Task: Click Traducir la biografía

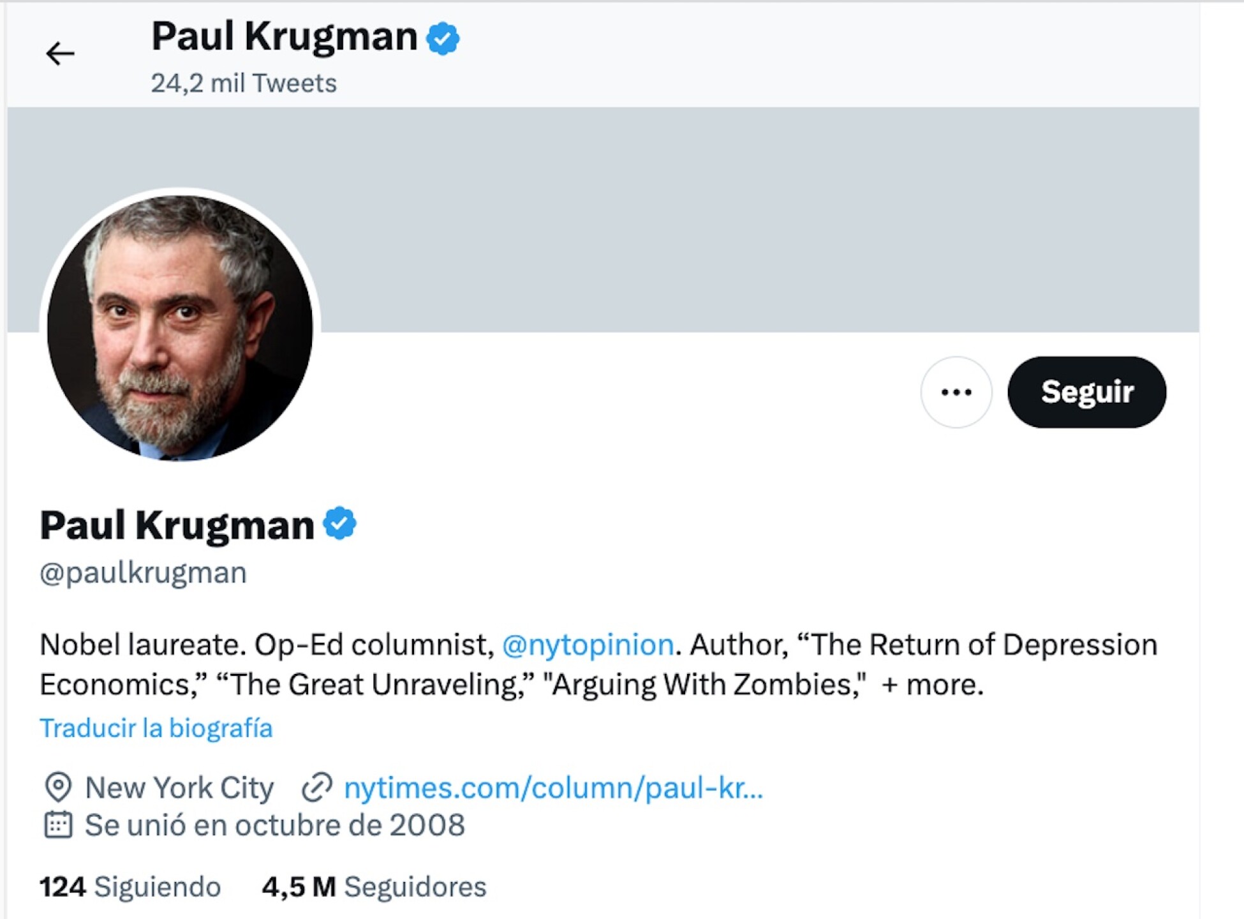Action: (156, 728)
